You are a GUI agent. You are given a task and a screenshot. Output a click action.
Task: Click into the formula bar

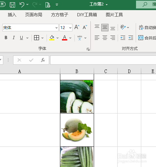click(x=103, y=60)
